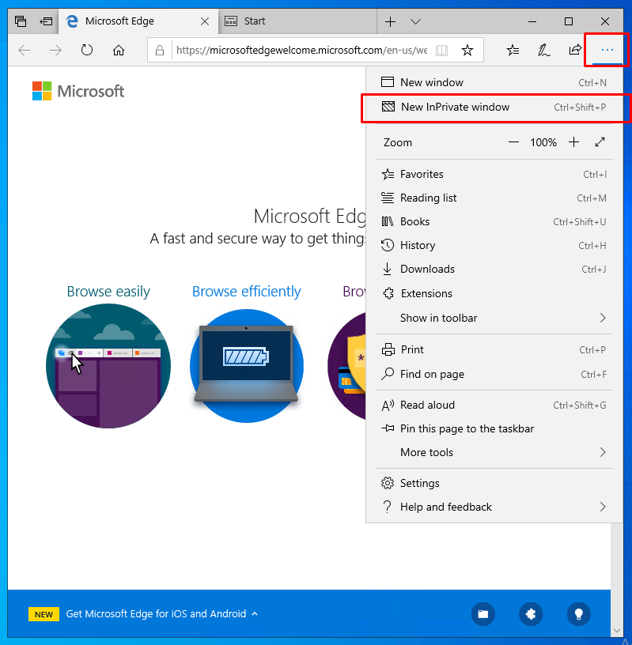The height and width of the screenshot is (645, 632).
Task: Select the Microsoft Edge tab
Action: tap(138, 21)
